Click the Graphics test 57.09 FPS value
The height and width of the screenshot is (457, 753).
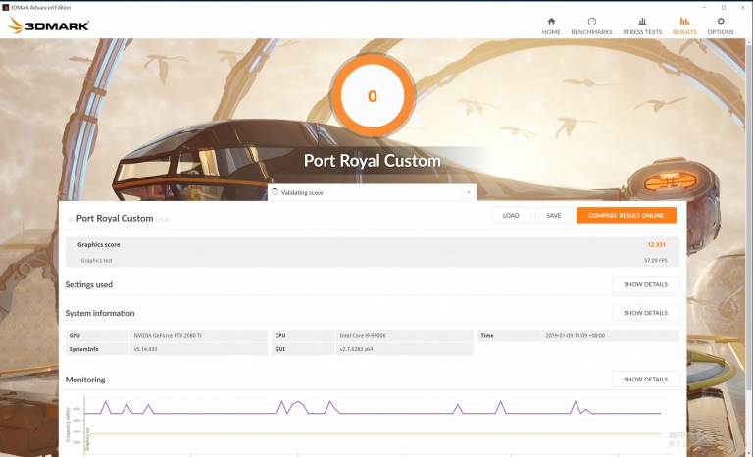(656, 261)
